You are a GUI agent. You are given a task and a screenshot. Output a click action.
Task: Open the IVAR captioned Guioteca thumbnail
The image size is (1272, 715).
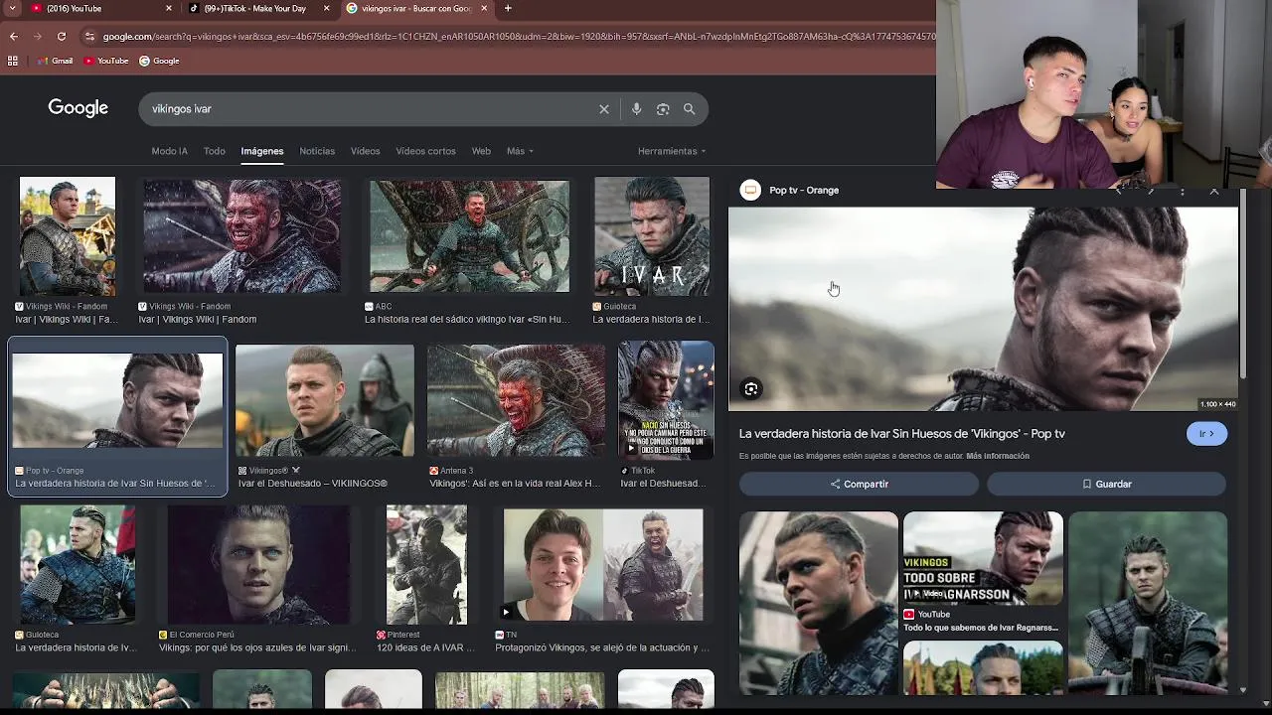652,236
